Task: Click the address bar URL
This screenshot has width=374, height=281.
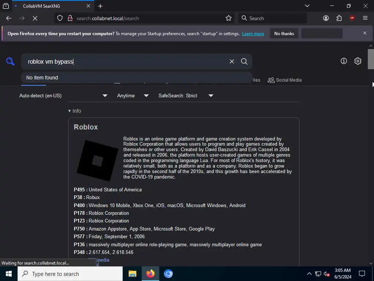Action: point(108,18)
